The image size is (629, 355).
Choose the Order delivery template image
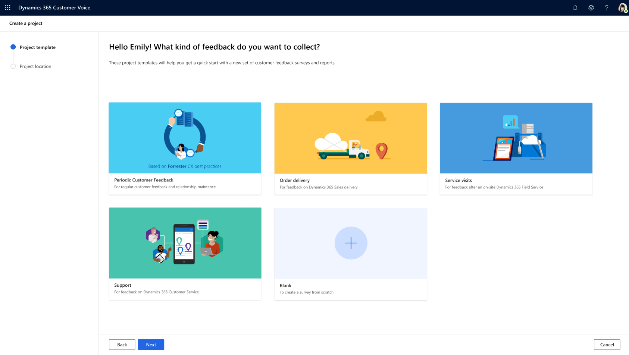350,138
